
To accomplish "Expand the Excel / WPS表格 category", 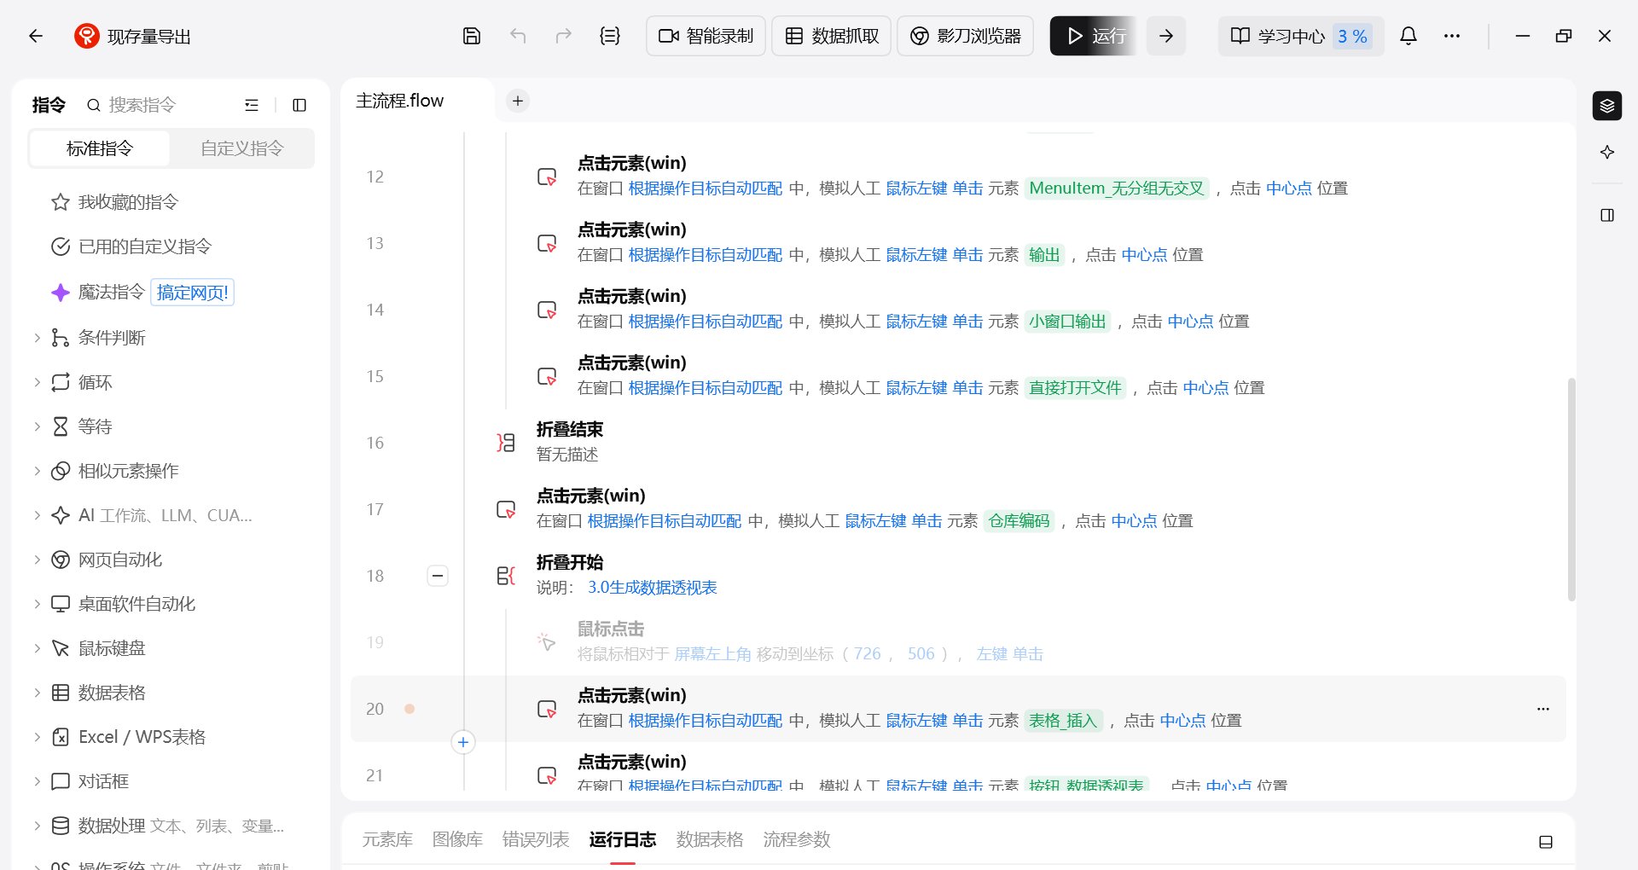I will [37, 737].
